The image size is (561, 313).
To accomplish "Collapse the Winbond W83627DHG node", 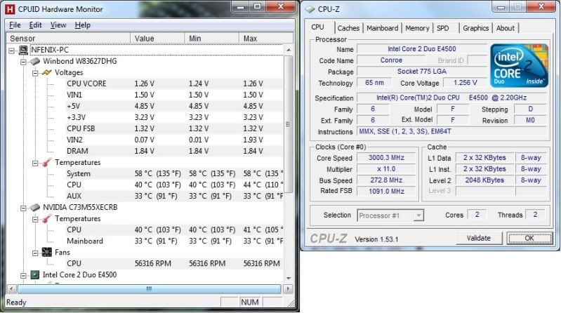I will tap(23, 62).
